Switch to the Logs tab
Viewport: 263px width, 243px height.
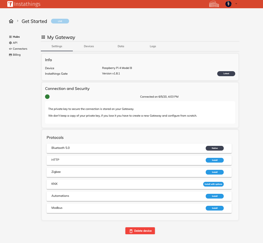pyautogui.click(x=153, y=46)
